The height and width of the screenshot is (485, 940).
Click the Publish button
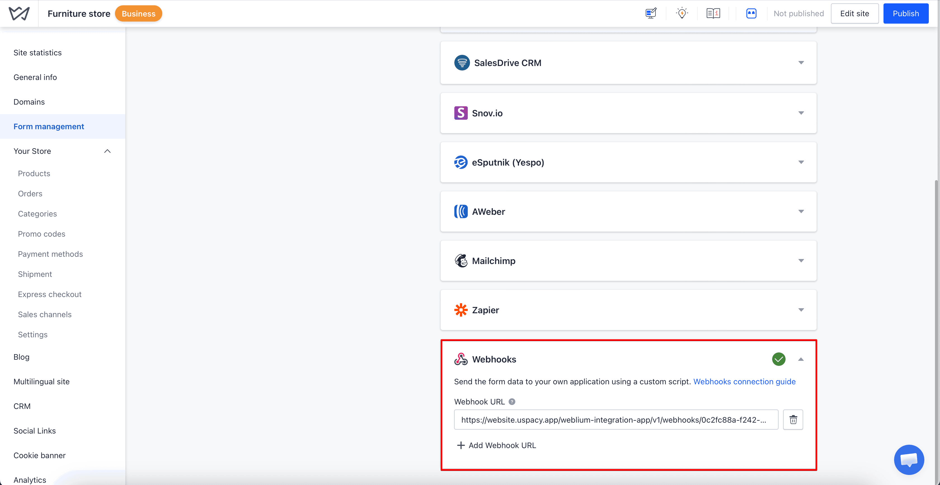pyautogui.click(x=906, y=13)
